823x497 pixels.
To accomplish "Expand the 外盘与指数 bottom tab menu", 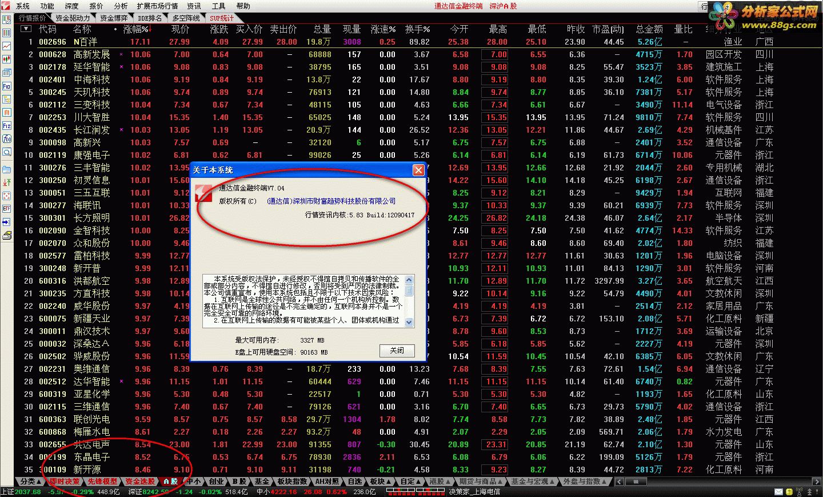I will pyautogui.click(x=585, y=482).
